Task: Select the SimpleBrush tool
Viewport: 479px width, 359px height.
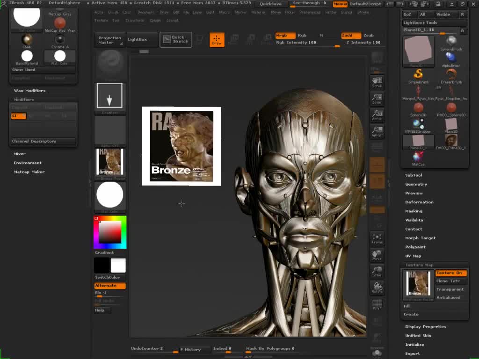Action: tap(418, 76)
